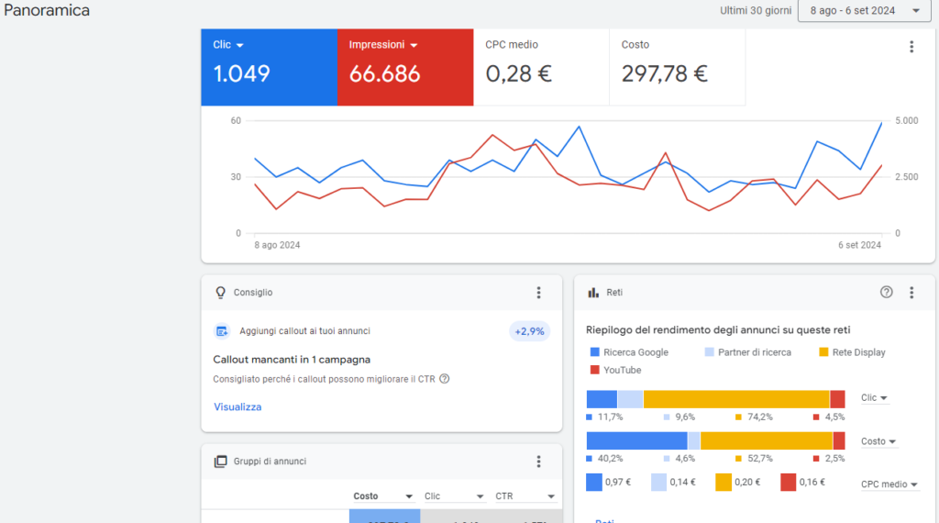
Task: Click the 40,2% cost percentage
Action: point(610,458)
